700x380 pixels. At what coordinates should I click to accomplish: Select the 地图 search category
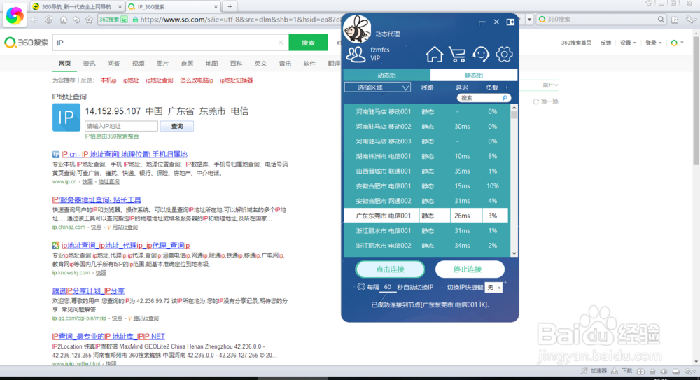211,64
